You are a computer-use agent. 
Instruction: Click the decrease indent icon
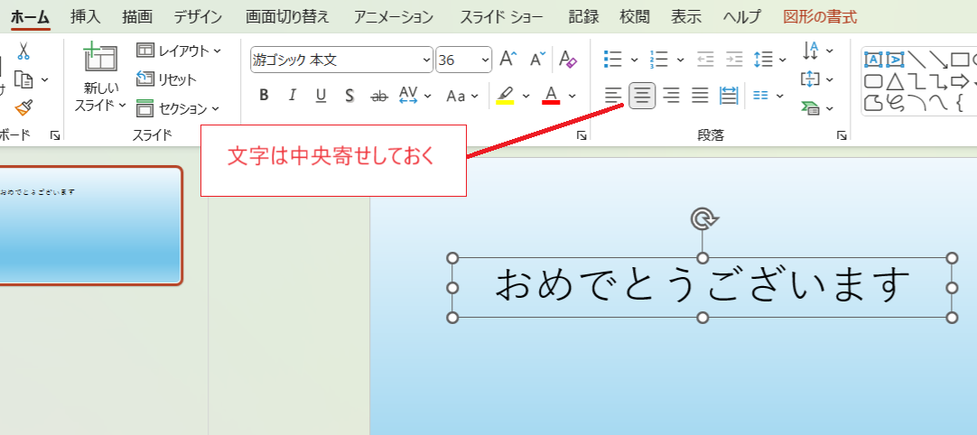[x=705, y=60]
